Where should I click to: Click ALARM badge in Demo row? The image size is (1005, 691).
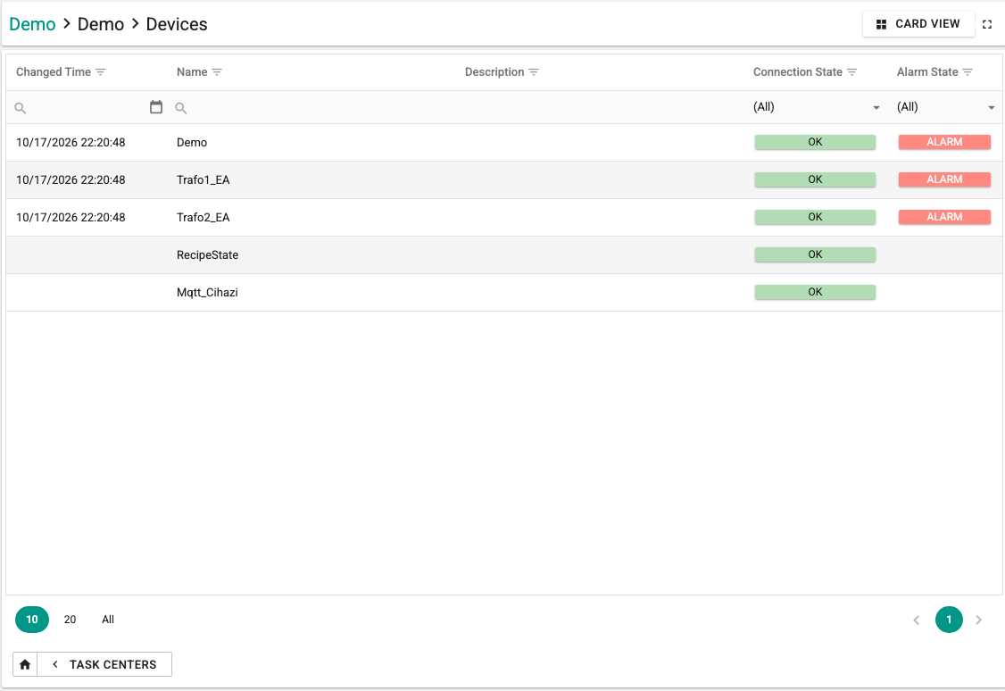click(x=944, y=142)
